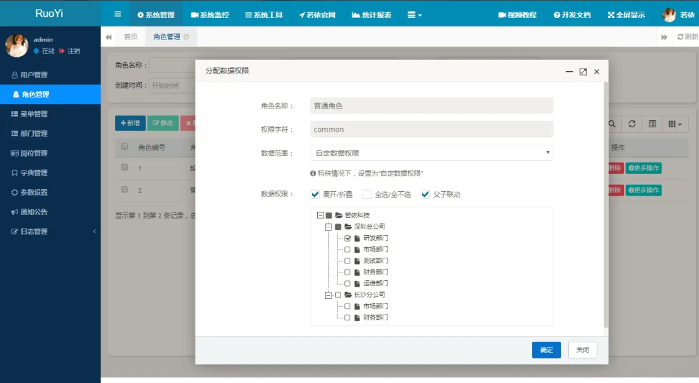Collapse the 长沙分公司 tree node
Image resolution: width=699 pixels, height=383 pixels.
click(x=328, y=295)
